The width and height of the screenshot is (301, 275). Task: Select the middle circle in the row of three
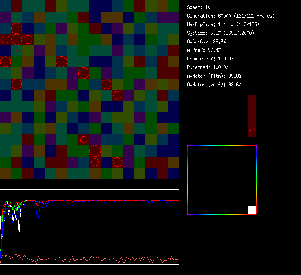(x=16, y=40)
